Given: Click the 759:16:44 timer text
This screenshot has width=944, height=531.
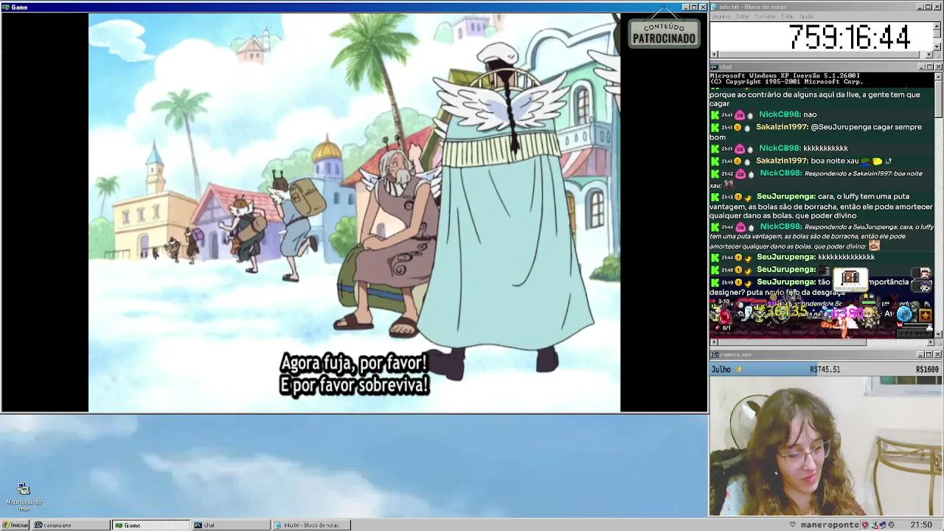Looking at the screenshot, I should tap(850, 36).
